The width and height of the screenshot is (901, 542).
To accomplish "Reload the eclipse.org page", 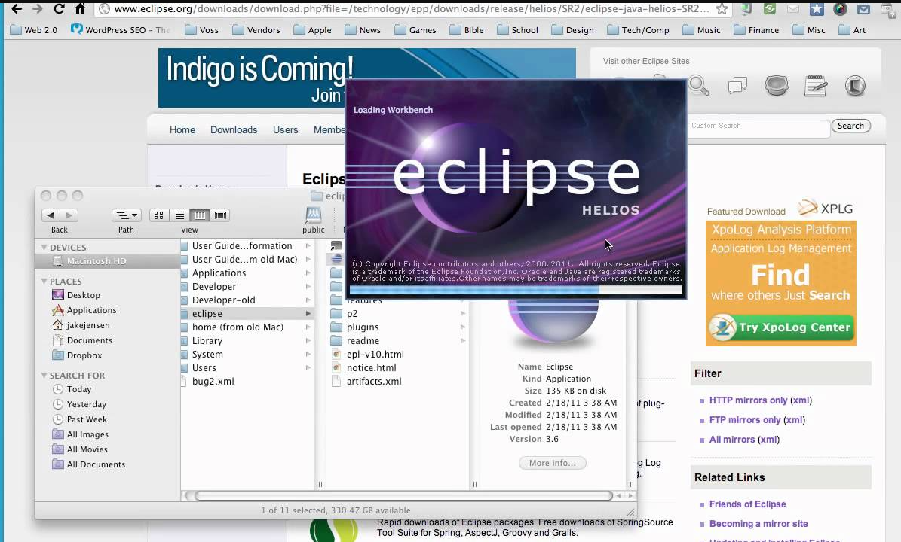I will pos(59,8).
